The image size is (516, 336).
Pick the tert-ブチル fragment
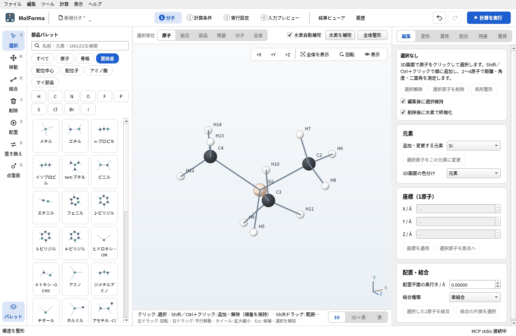click(x=75, y=171)
